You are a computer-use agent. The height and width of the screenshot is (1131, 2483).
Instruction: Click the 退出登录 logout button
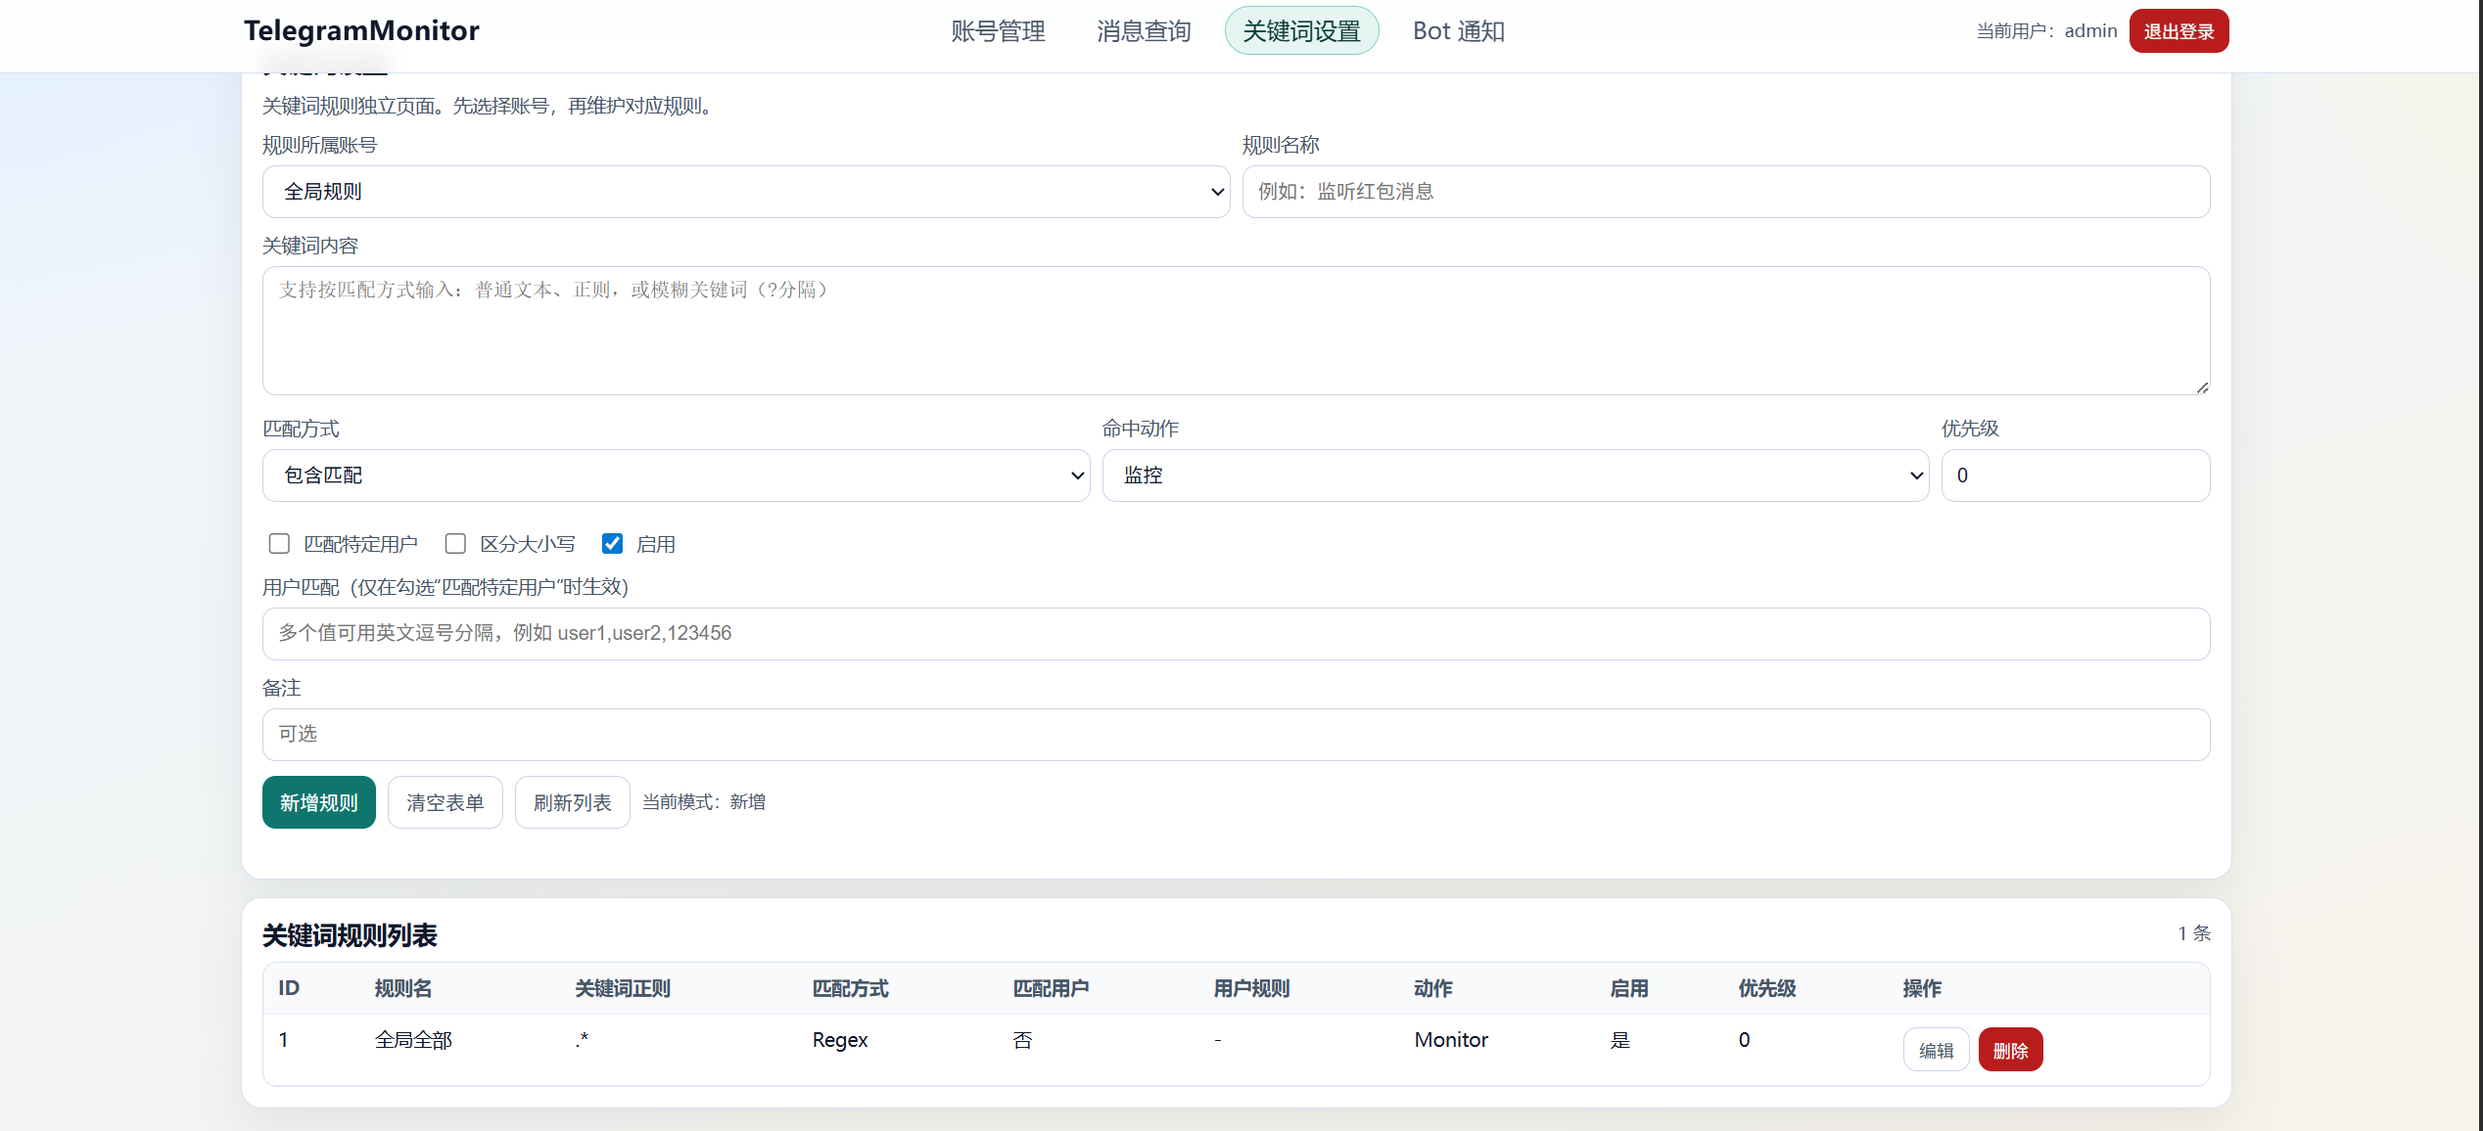point(2178,31)
